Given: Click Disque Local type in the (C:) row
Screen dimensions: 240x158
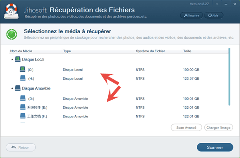Looking at the screenshot, I should click(73, 70).
